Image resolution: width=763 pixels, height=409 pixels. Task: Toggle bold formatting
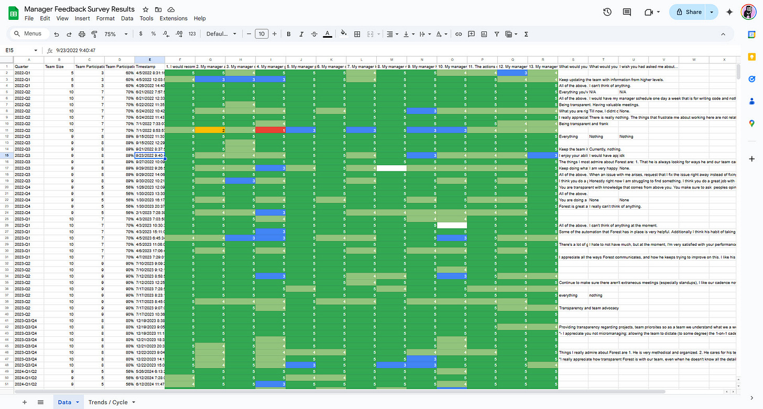coord(289,34)
